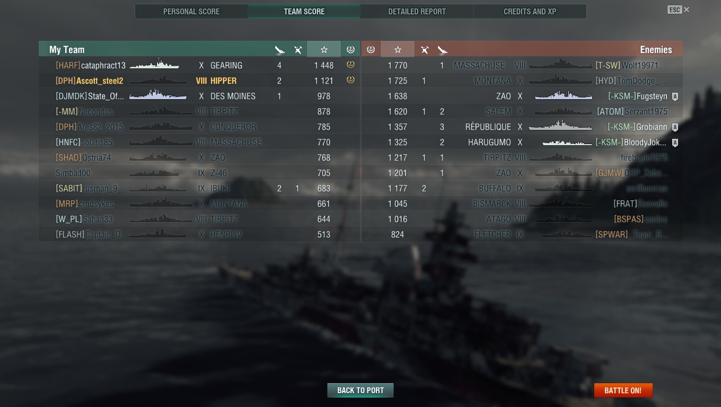
Task: Click the Battle On! button
Action: [623, 390]
